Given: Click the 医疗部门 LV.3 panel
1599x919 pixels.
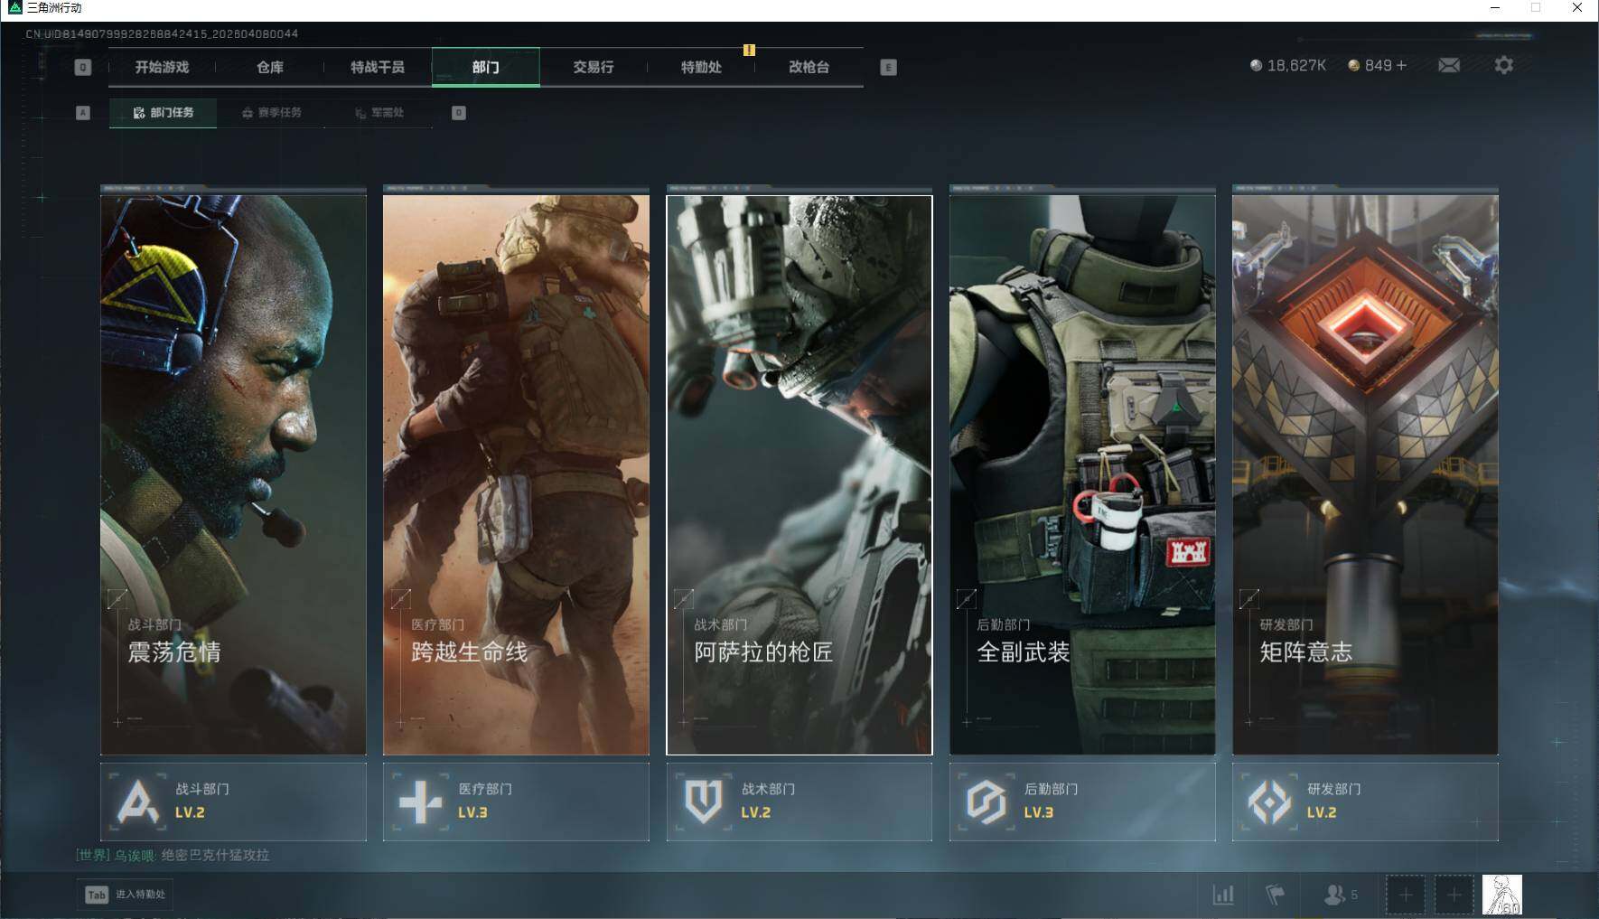Looking at the screenshot, I should tap(516, 802).
